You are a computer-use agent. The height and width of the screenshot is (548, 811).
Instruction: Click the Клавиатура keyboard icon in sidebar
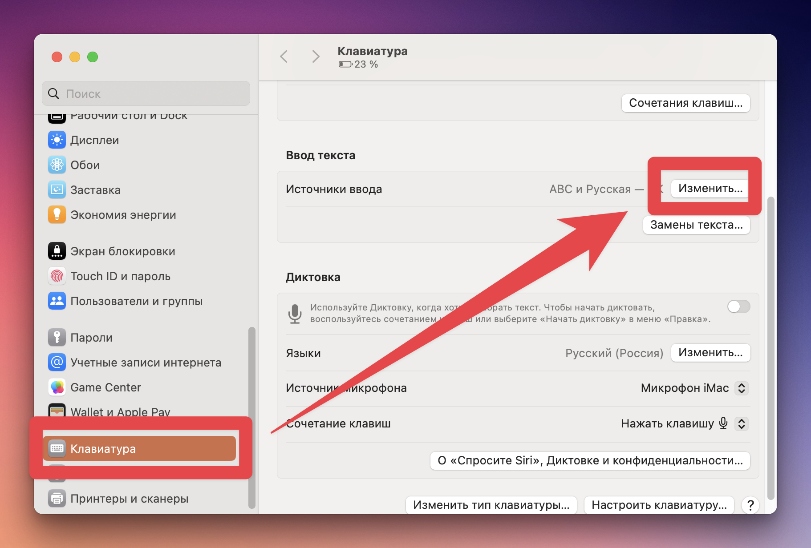click(57, 448)
